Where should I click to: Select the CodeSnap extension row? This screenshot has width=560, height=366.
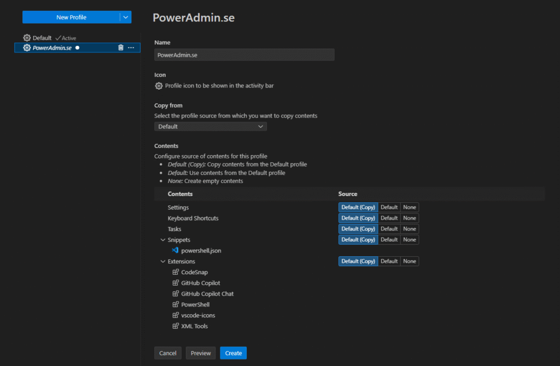coord(194,272)
